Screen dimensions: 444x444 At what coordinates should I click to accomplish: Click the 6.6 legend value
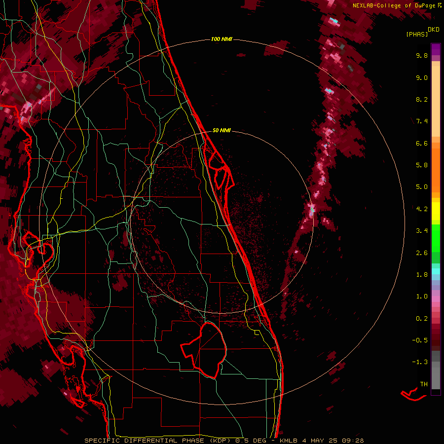pos(422,143)
